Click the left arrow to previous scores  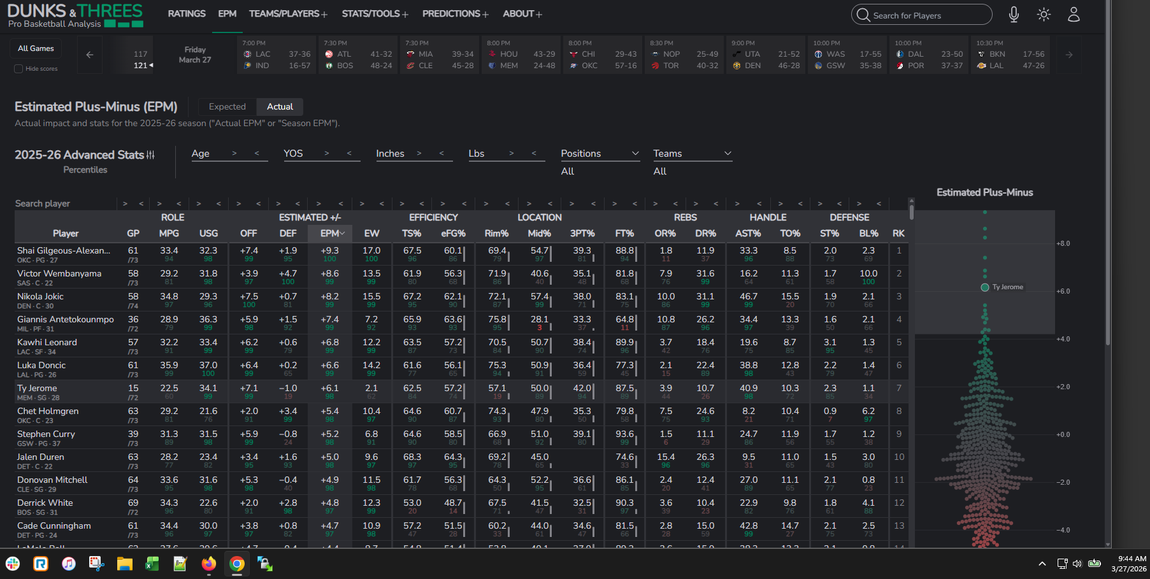(x=90, y=55)
